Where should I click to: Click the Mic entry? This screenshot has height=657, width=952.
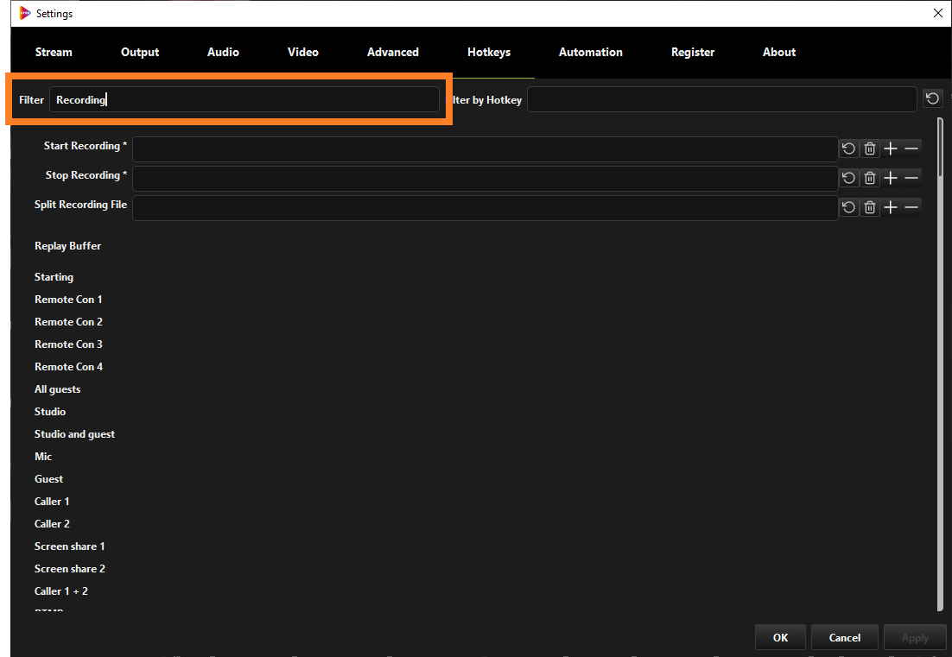(x=42, y=456)
